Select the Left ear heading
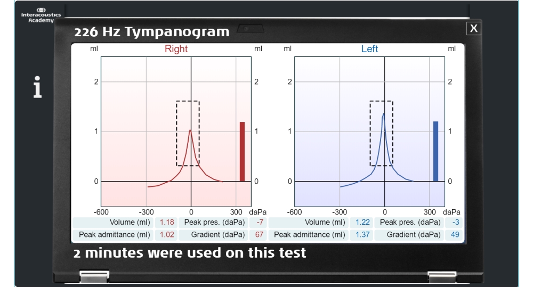The height and width of the screenshot is (287, 533). point(369,49)
